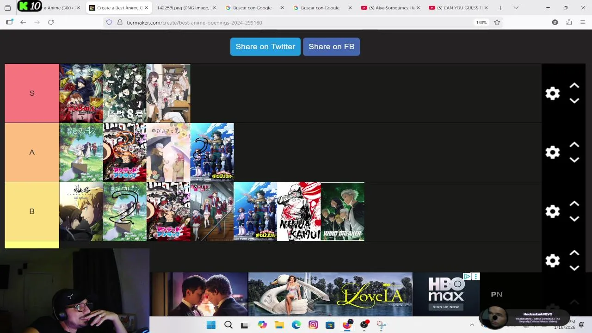Open settings gear for the A tier row
Image resolution: width=592 pixels, height=333 pixels.
pos(553,153)
